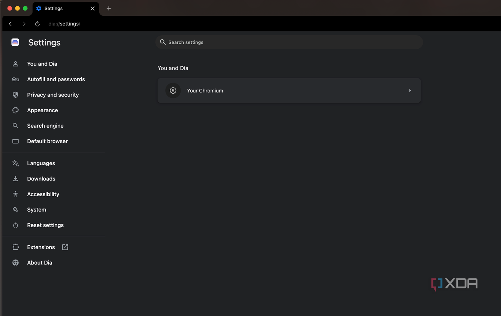Click the Chromium logo icon beside About Dia
This screenshot has width=501, height=316.
(x=15, y=262)
